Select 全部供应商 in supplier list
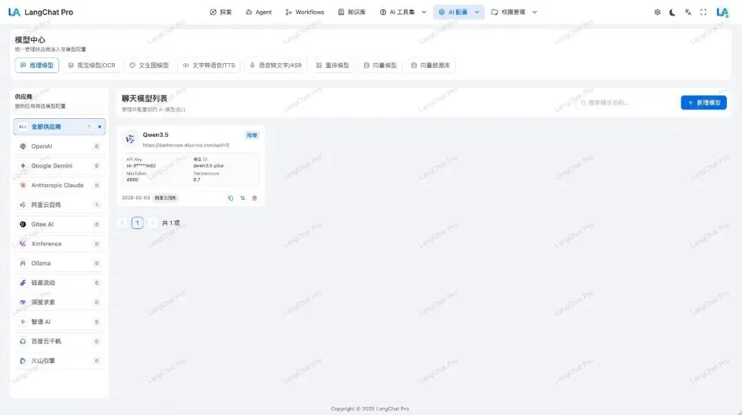Image resolution: width=742 pixels, height=415 pixels. click(x=59, y=127)
